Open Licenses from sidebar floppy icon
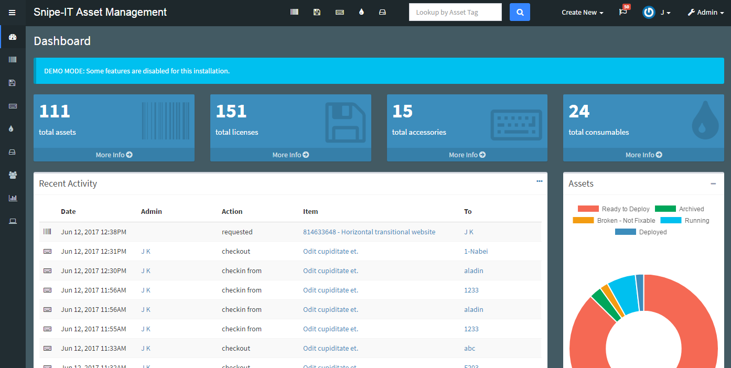The height and width of the screenshot is (368, 731). (x=13, y=83)
